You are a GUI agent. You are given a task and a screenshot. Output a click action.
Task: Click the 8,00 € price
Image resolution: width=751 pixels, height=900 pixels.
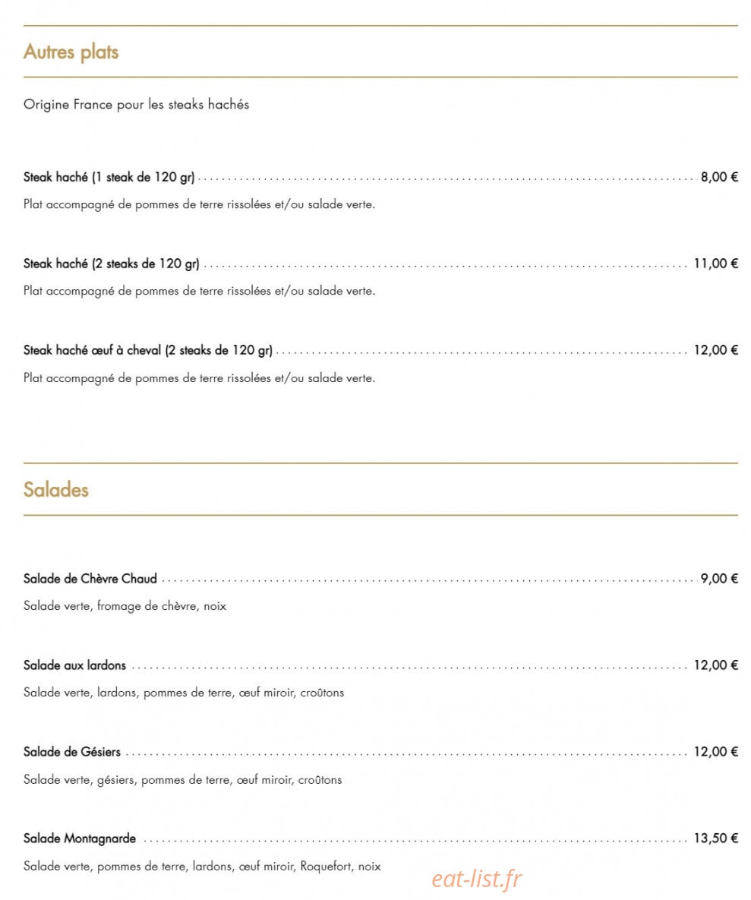tap(719, 178)
